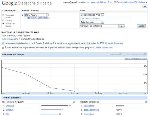The width and height of the screenshot is (150, 116).
Task: Click help icon for Ricerche più frequenti
Action: [74, 102]
